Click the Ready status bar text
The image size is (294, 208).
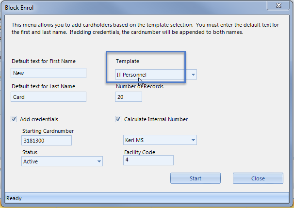14,198
